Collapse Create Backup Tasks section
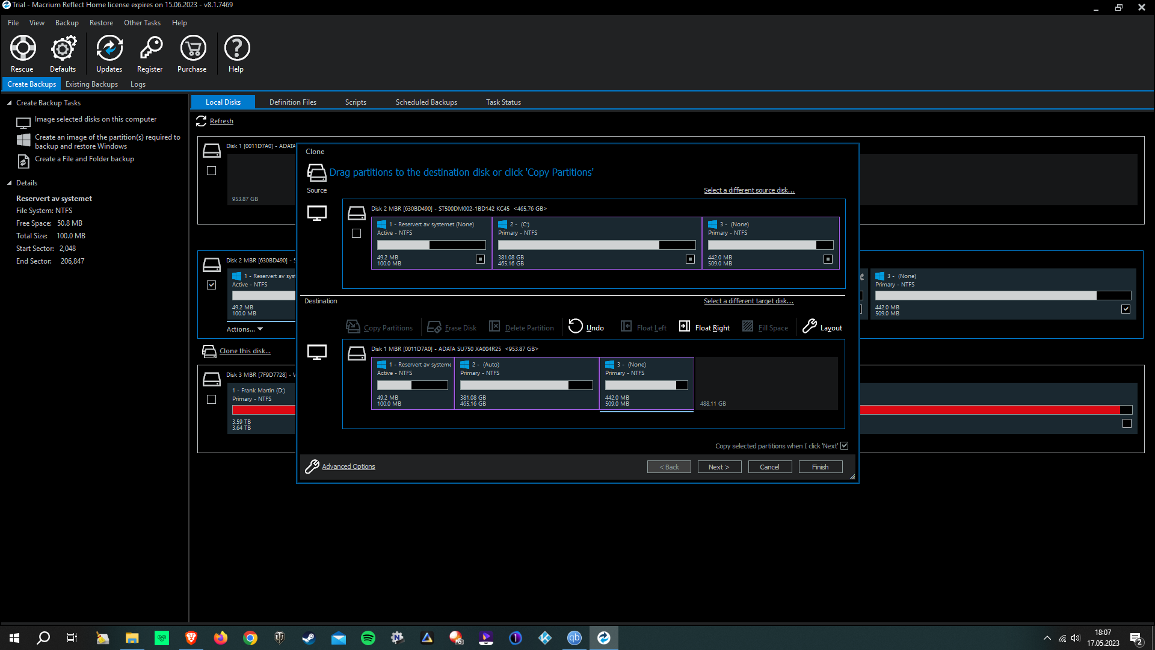 pos(10,103)
